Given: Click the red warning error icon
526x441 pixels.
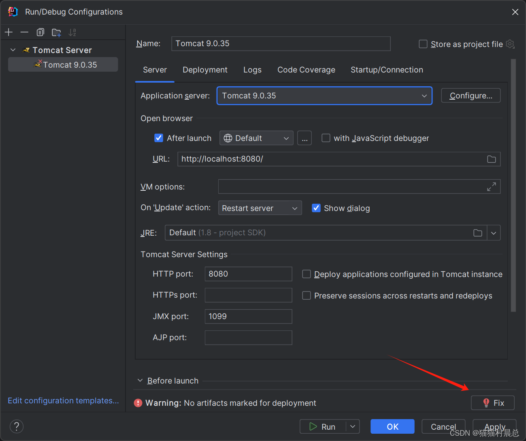Looking at the screenshot, I should pos(138,403).
